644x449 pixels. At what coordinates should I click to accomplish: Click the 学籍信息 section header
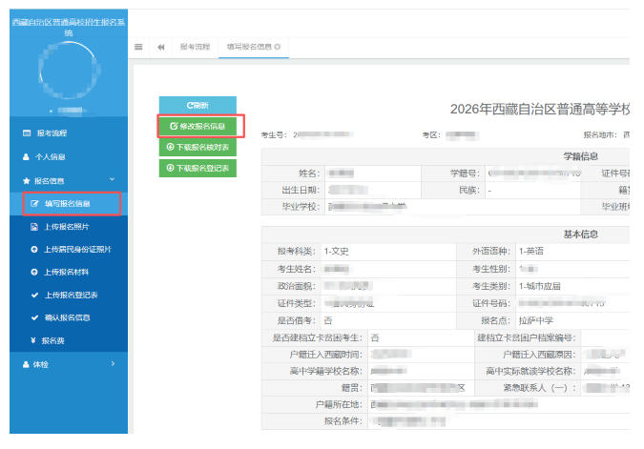(580, 156)
